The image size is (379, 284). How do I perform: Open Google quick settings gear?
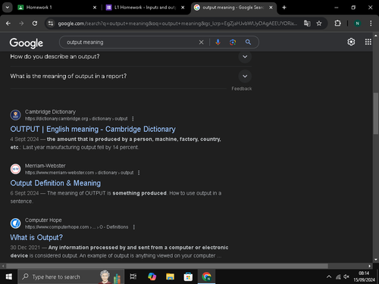point(351,42)
